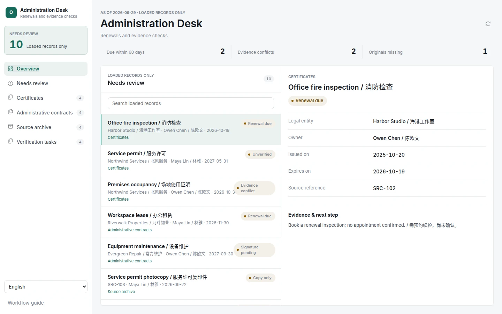Click the Overview grid icon in sidebar
Screen dimensions: 502x314
coord(10,69)
